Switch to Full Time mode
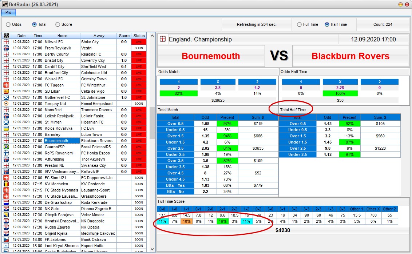Image resolution: width=412 pixels, height=254 pixels. (299, 24)
